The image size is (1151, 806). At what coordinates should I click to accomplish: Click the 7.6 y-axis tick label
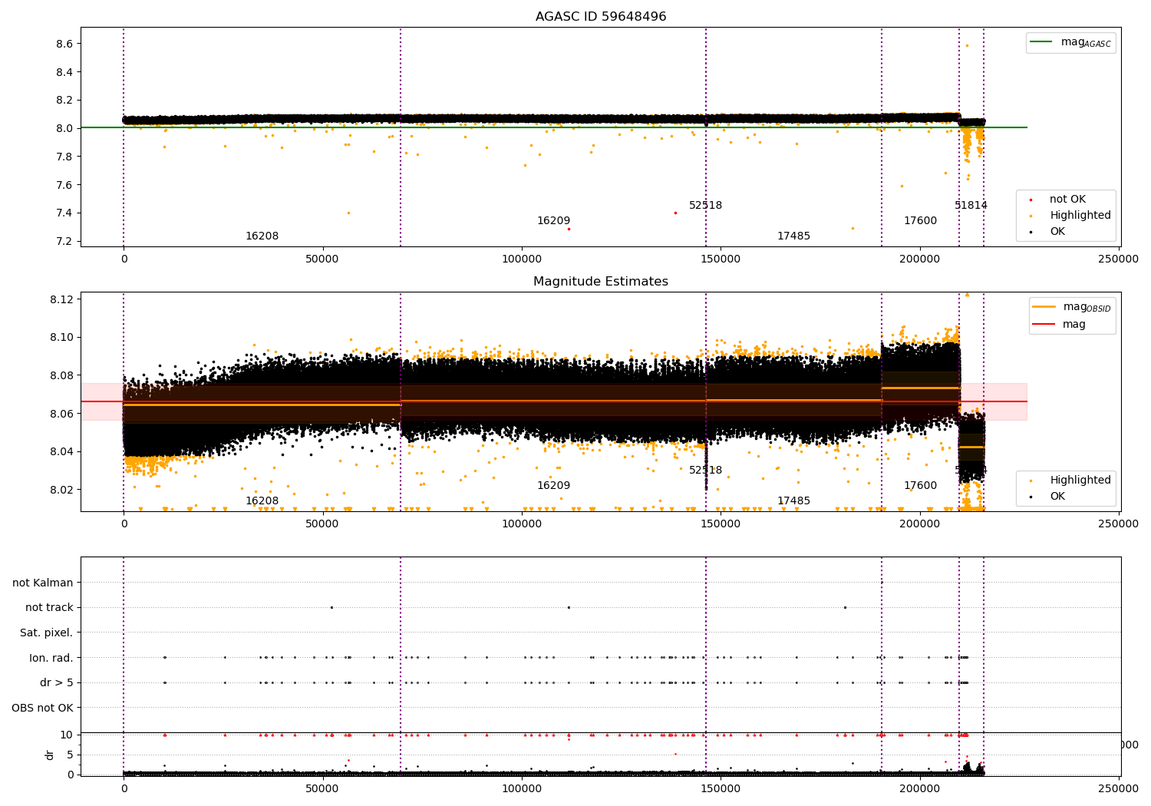[x=64, y=185]
